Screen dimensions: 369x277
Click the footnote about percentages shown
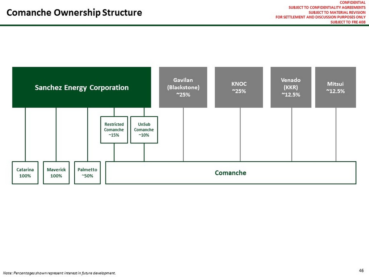click(x=59, y=273)
